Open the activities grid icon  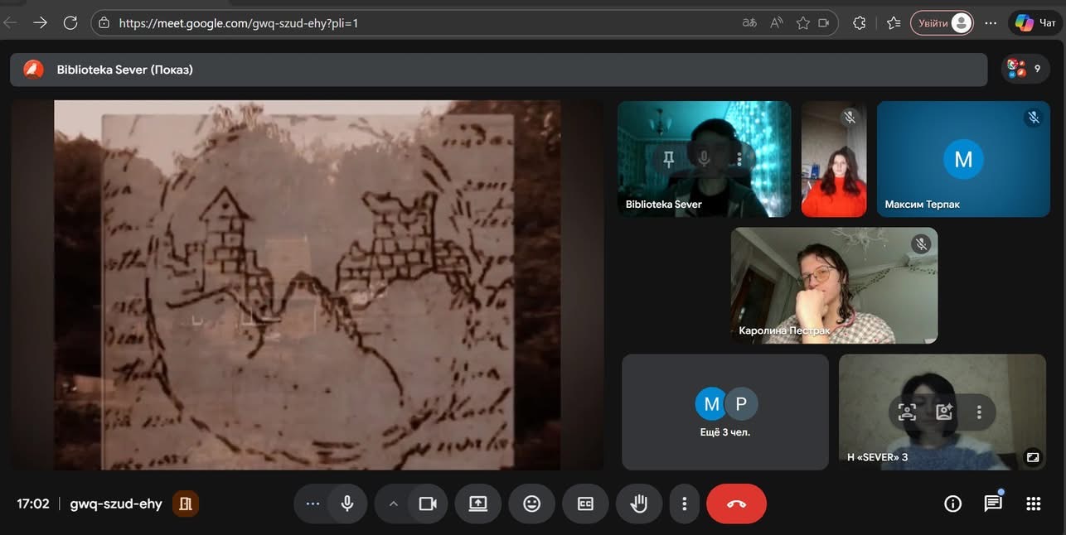coord(1033,504)
